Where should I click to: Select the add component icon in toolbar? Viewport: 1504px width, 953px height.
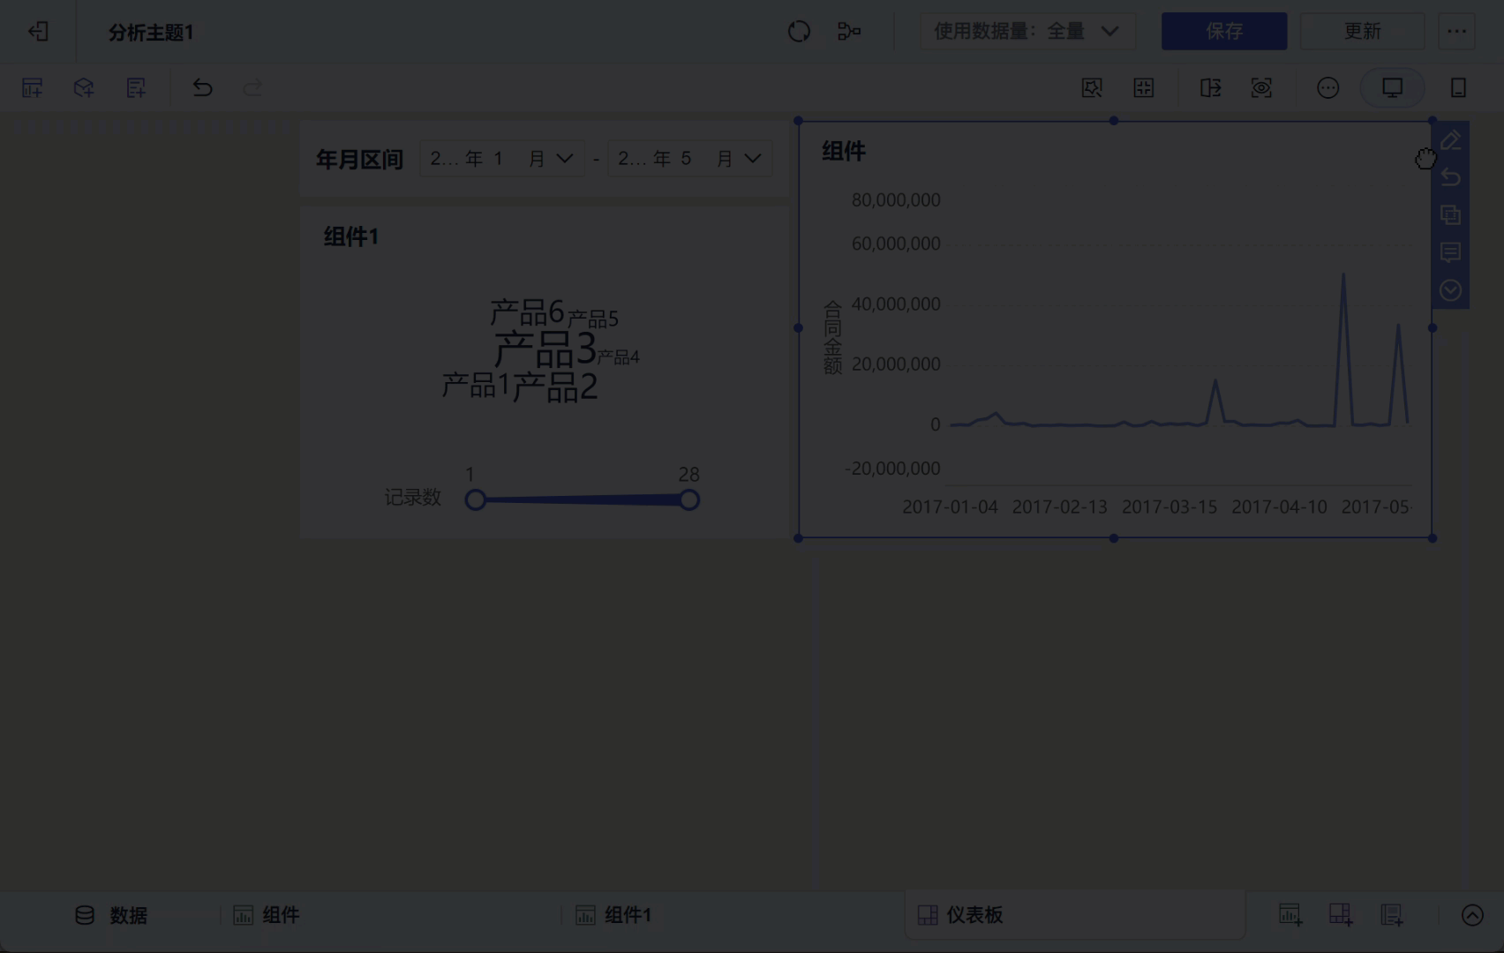click(32, 87)
